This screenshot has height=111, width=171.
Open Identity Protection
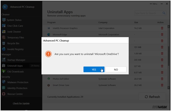click(x=17, y=88)
